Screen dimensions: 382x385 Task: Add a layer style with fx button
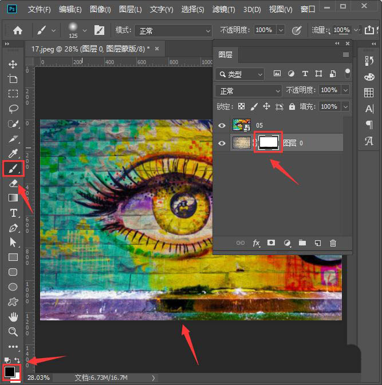(x=256, y=243)
